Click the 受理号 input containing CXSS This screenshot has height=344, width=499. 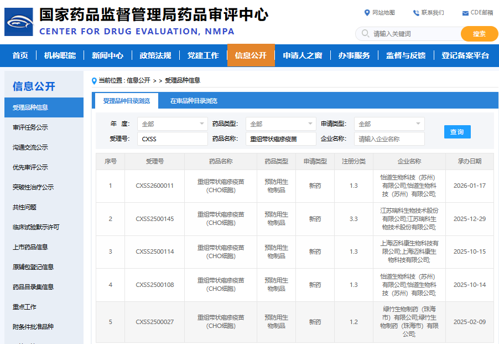click(172, 139)
